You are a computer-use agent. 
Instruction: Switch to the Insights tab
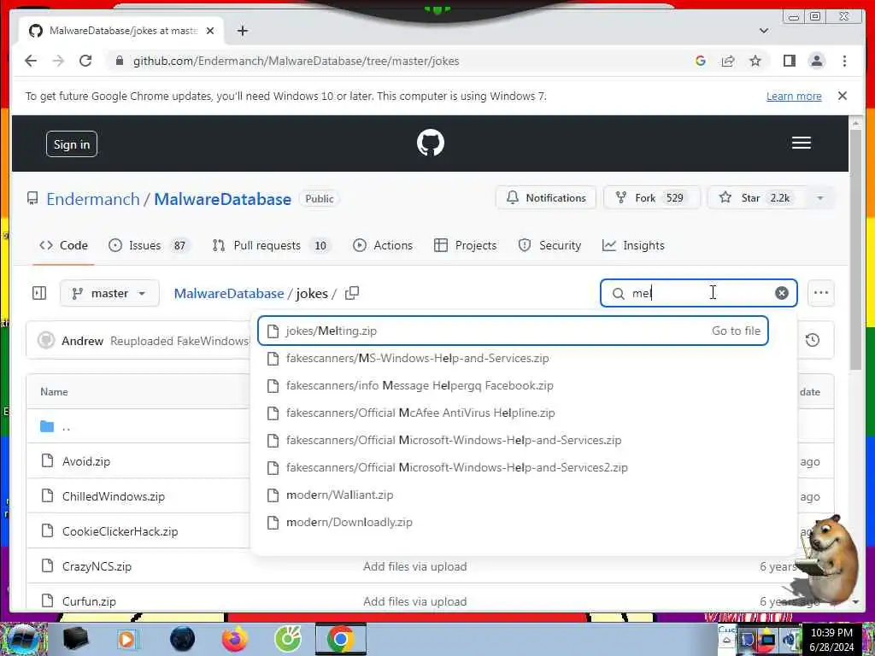[633, 245]
